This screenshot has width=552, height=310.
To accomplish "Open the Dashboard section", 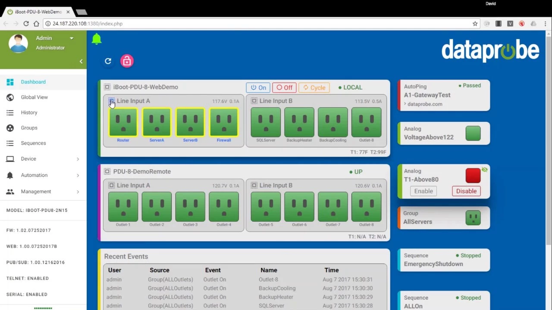I will coord(33,82).
